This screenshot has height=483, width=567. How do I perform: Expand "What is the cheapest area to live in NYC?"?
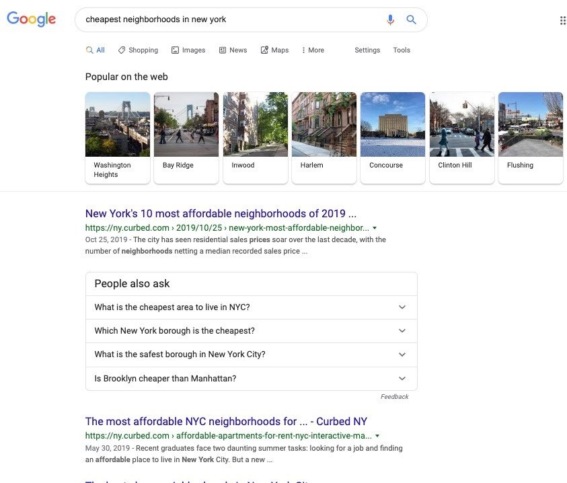tap(252, 307)
